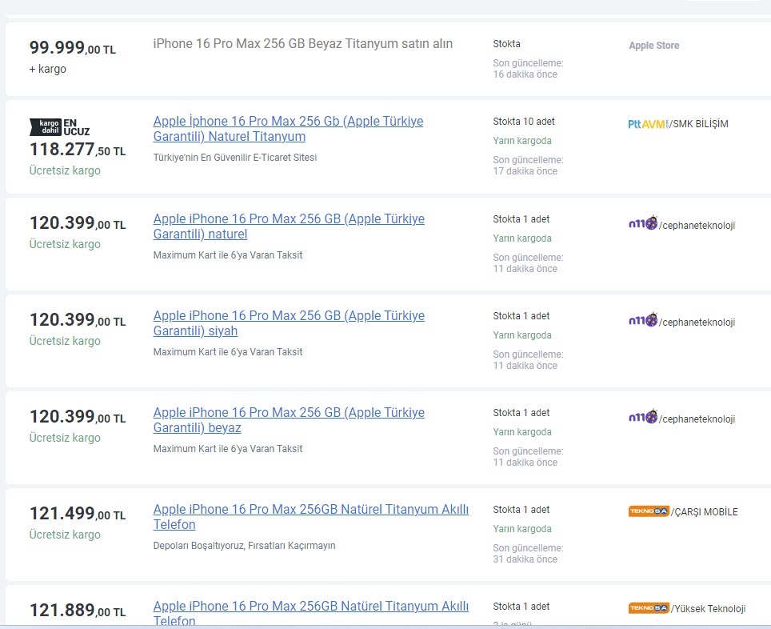The image size is (771, 629).
Task: Click the n11 logo in the beyaz listing
Action: [x=642, y=418]
